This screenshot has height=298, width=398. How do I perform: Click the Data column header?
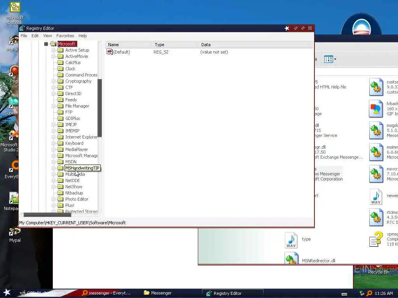[255, 45]
